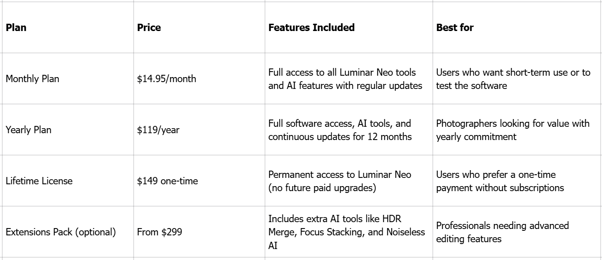Image resolution: width=602 pixels, height=260 pixels.
Task: Click the Features Included header cell
Action: point(311,28)
